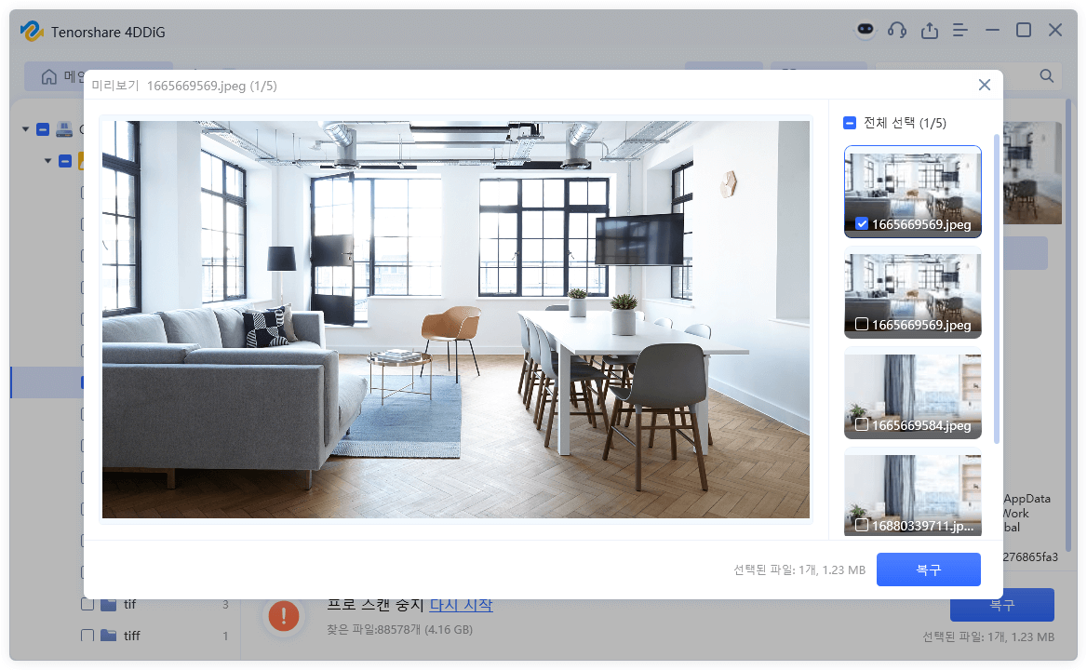Toggle the top-level drive tree checkbox
Viewport: 1087px width, 670px height.
click(43, 129)
